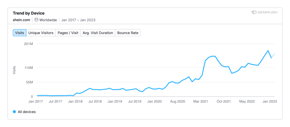The height and width of the screenshot is (127, 290).
Task: Click the Trend by Device title
Action: click(x=29, y=13)
